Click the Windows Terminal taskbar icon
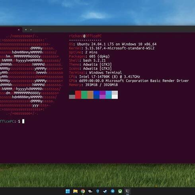Screen dimensions: 195x195 tap(127, 191)
